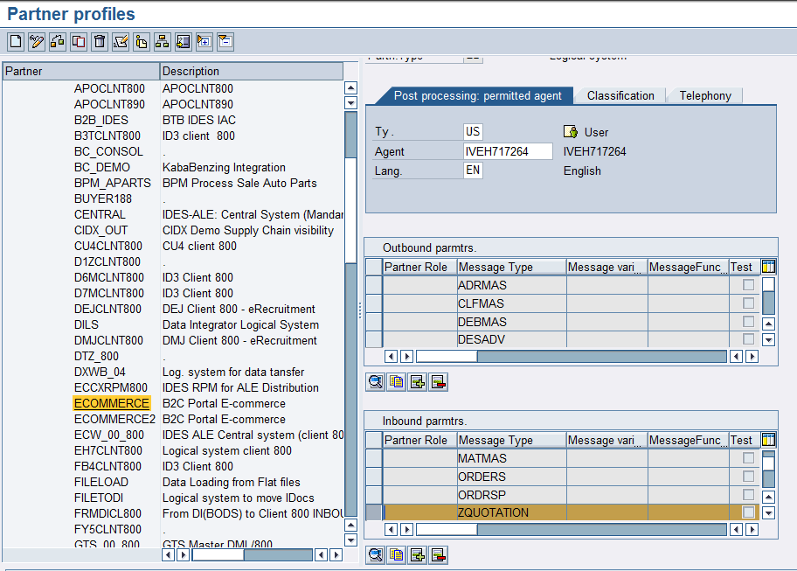Click the trash can Delete icon
The height and width of the screenshot is (571, 797).
[x=100, y=41]
